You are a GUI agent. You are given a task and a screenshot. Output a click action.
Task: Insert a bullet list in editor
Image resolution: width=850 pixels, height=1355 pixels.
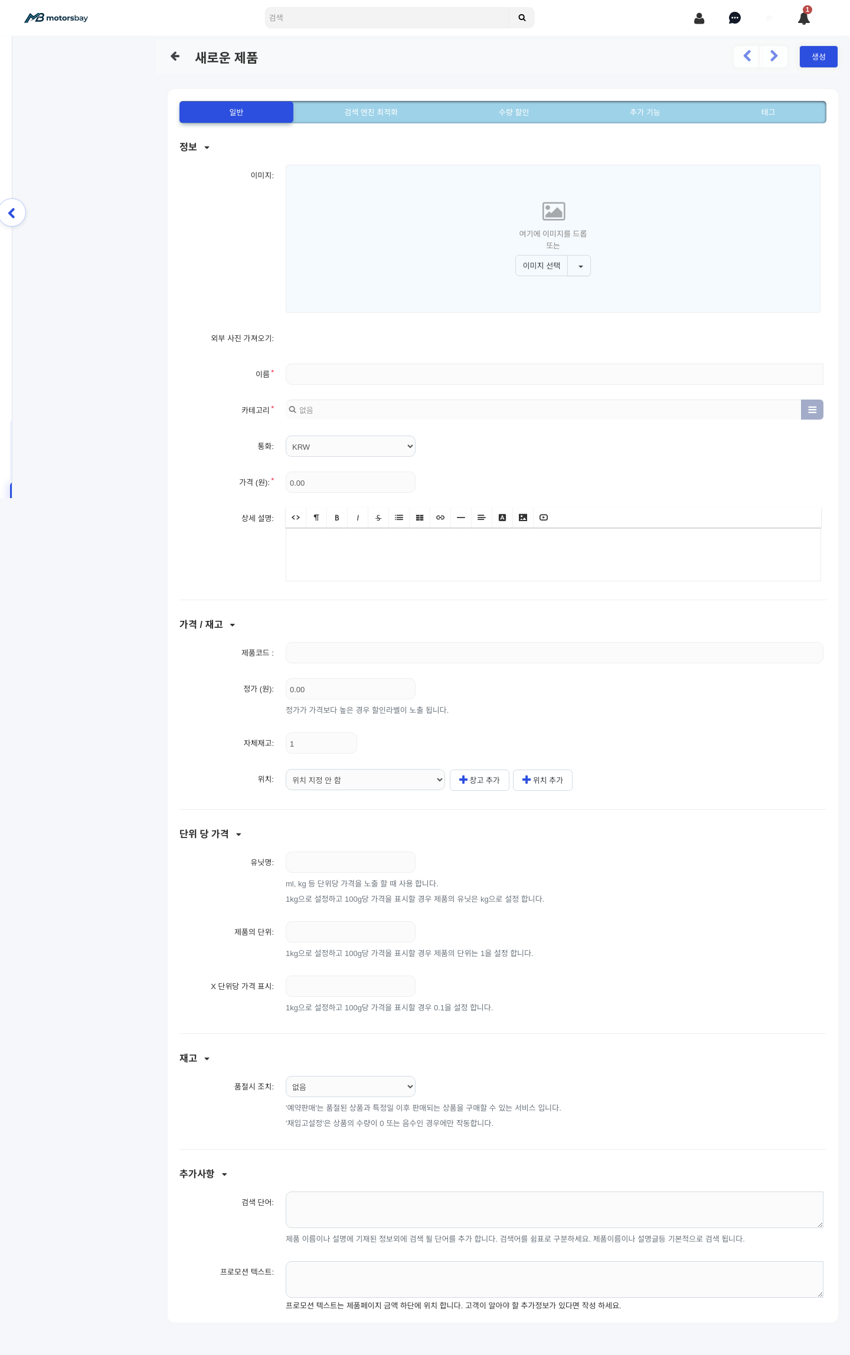[399, 518]
